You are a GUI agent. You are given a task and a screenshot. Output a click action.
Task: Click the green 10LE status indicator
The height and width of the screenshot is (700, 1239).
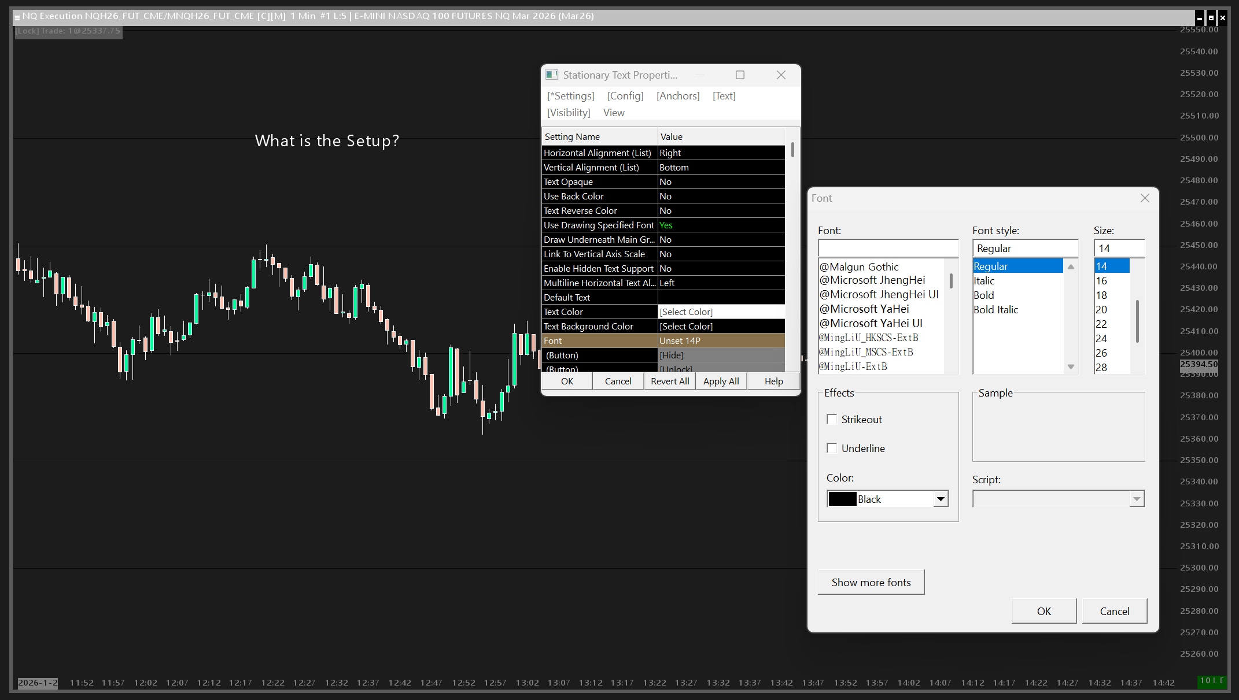coord(1211,681)
